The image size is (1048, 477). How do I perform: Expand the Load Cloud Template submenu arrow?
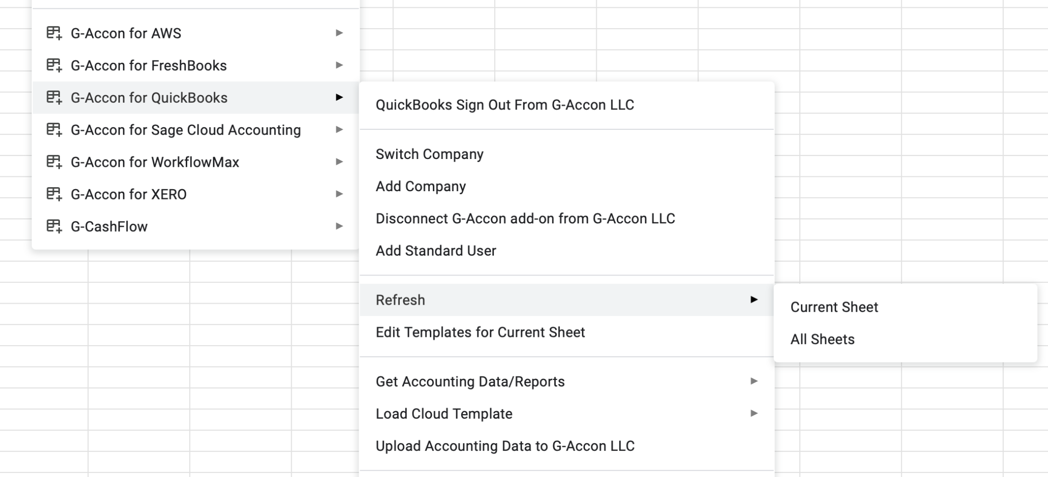point(754,414)
